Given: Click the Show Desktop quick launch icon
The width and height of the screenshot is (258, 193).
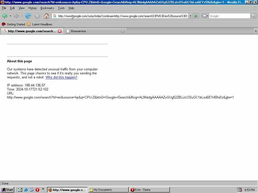Looking at the screenshot, I should coord(31,190).
